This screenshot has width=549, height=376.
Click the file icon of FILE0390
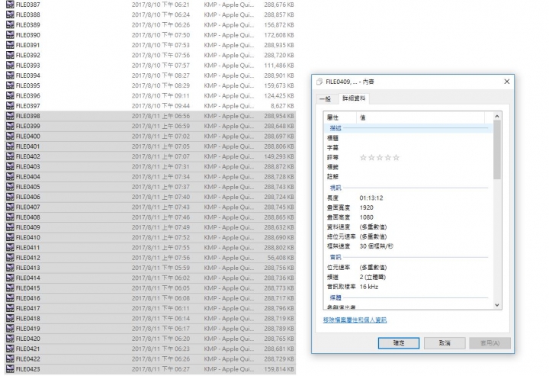coord(10,35)
